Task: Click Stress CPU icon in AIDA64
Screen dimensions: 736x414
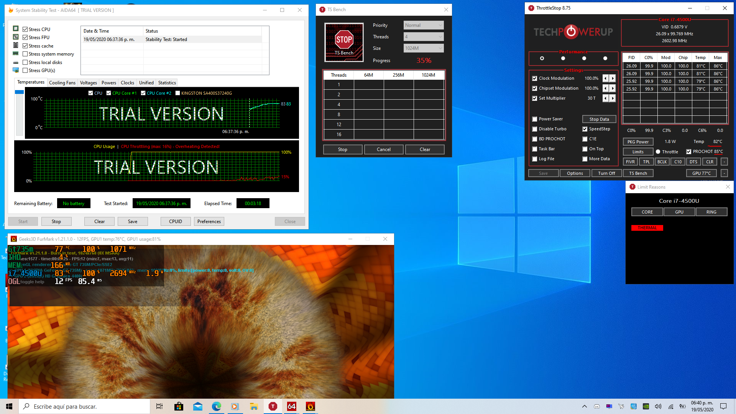Action: coord(16,29)
